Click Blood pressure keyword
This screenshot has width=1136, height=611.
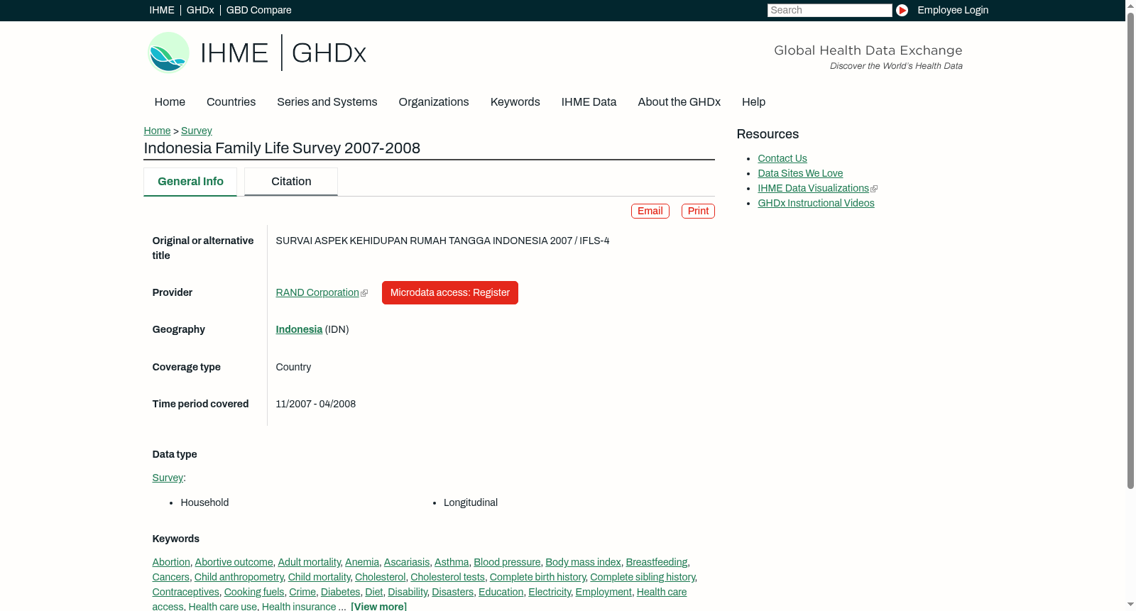pyautogui.click(x=507, y=562)
